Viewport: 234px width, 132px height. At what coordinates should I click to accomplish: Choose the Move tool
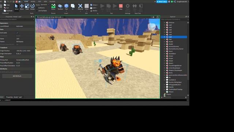pos(22,7)
